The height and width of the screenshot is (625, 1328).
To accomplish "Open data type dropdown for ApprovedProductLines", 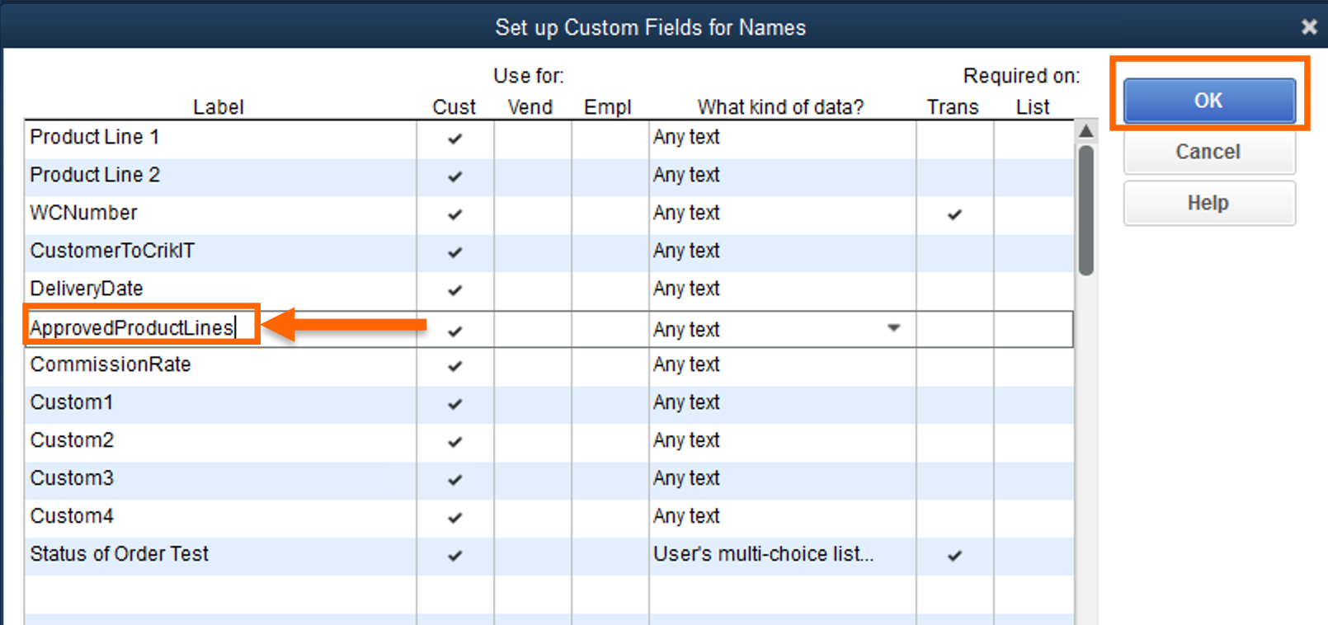I will pos(893,328).
